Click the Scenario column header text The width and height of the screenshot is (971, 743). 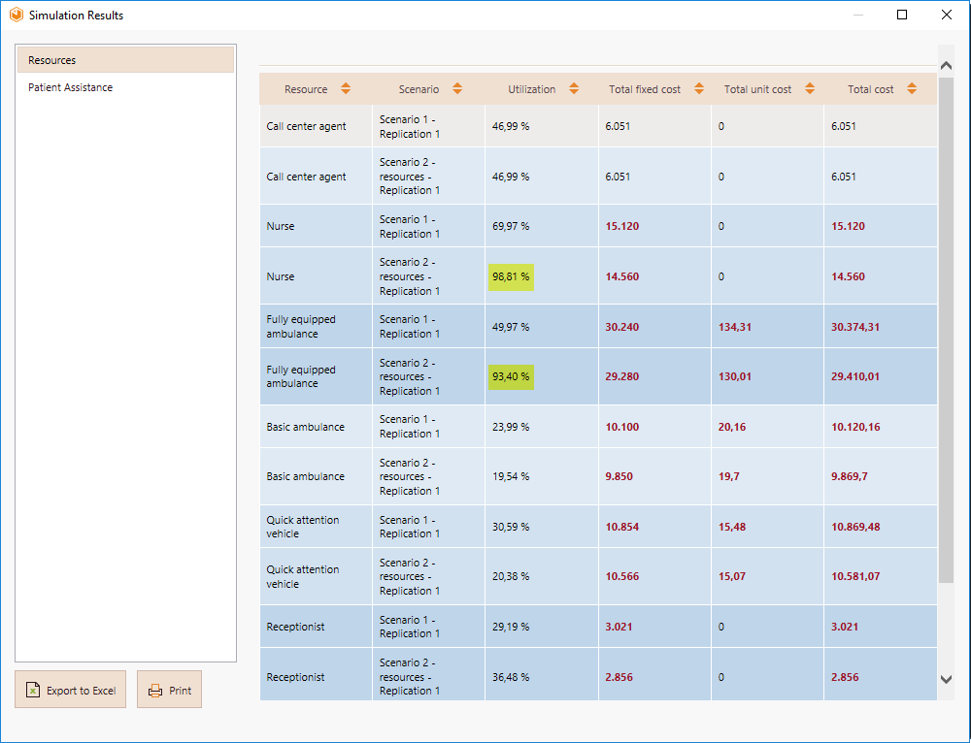[419, 89]
